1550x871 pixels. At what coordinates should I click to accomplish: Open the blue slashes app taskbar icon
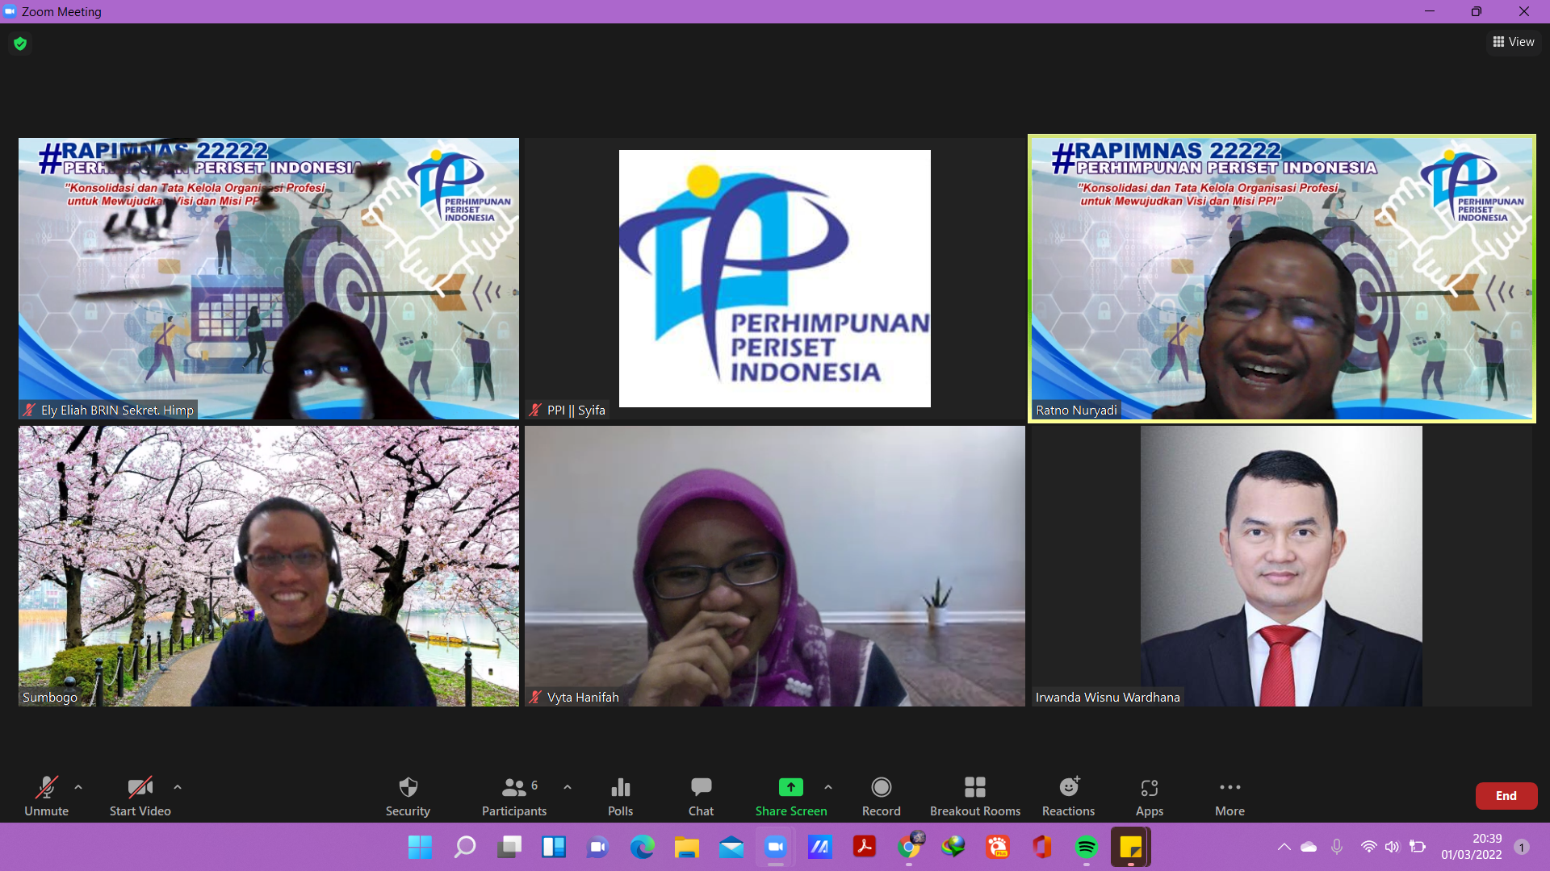tap(820, 847)
